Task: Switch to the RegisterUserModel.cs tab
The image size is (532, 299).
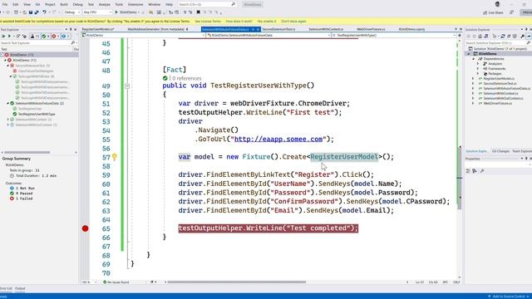Action: coord(98,30)
